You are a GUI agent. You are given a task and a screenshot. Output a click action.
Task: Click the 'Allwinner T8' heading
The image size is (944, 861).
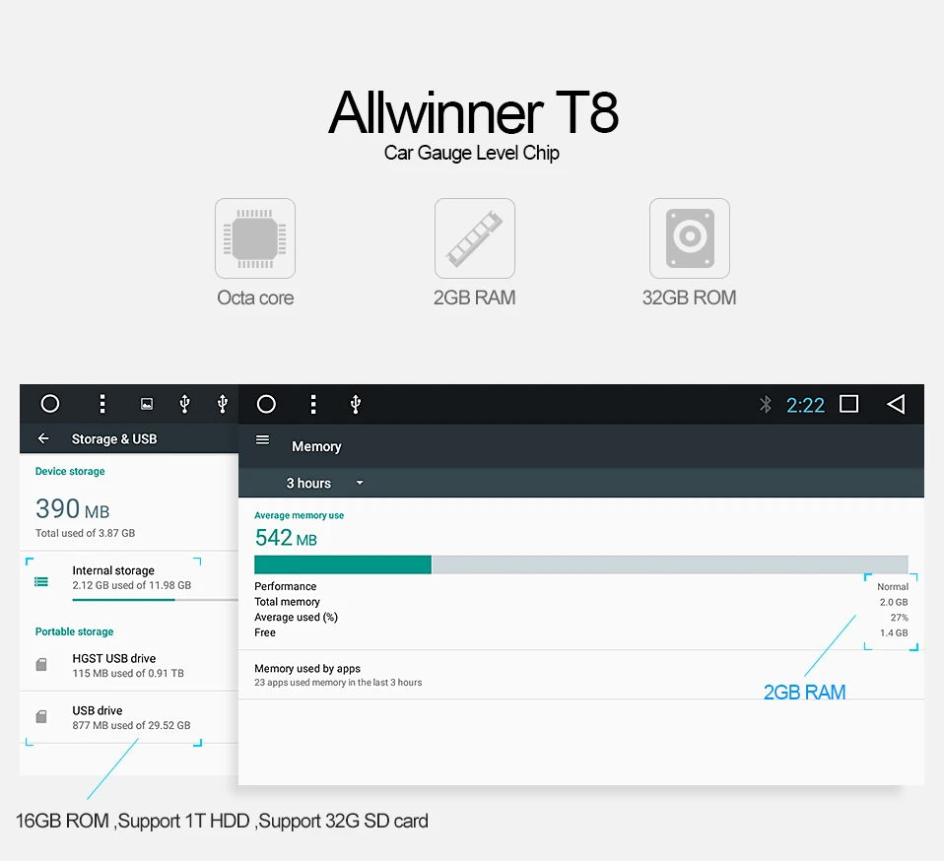pyautogui.click(x=474, y=112)
